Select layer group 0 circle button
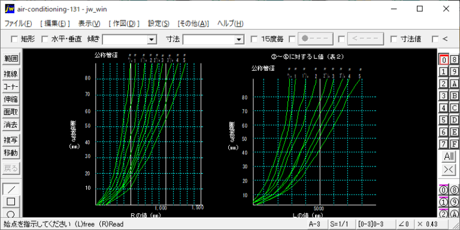The image size is (460, 230). (444, 190)
